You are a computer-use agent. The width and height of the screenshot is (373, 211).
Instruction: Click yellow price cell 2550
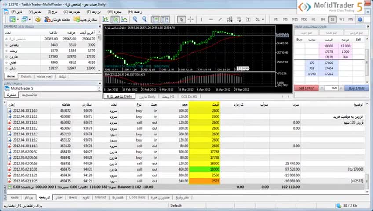point(205,175)
